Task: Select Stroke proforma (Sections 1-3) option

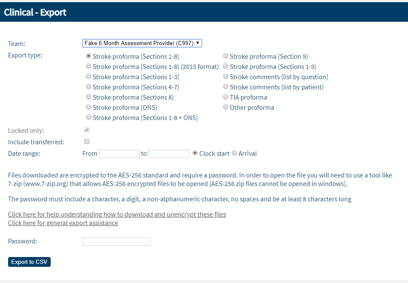Action: click(x=89, y=77)
